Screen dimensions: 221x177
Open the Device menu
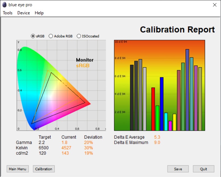(24, 13)
